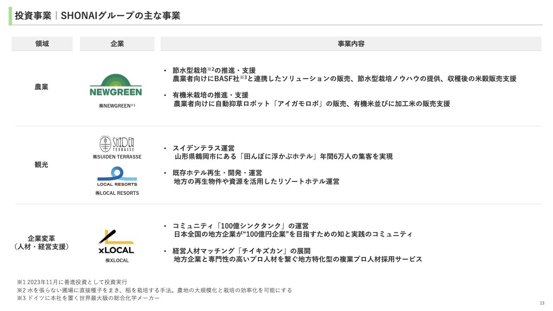The height and width of the screenshot is (311, 553).
Task: Click the ※3 footnote about the German chemical maker
Action: point(88,298)
